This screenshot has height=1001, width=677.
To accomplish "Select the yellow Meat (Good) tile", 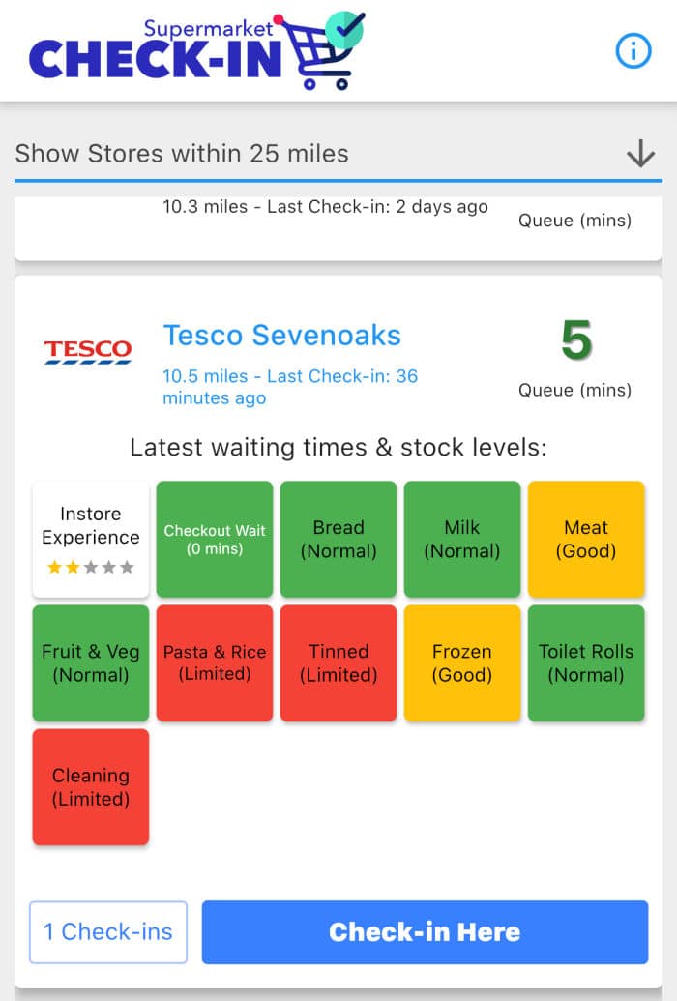I will coord(586,540).
